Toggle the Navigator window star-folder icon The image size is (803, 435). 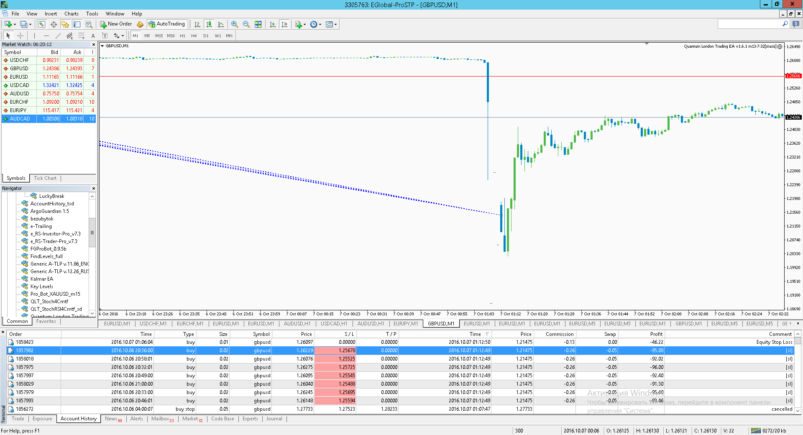point(65,24)
